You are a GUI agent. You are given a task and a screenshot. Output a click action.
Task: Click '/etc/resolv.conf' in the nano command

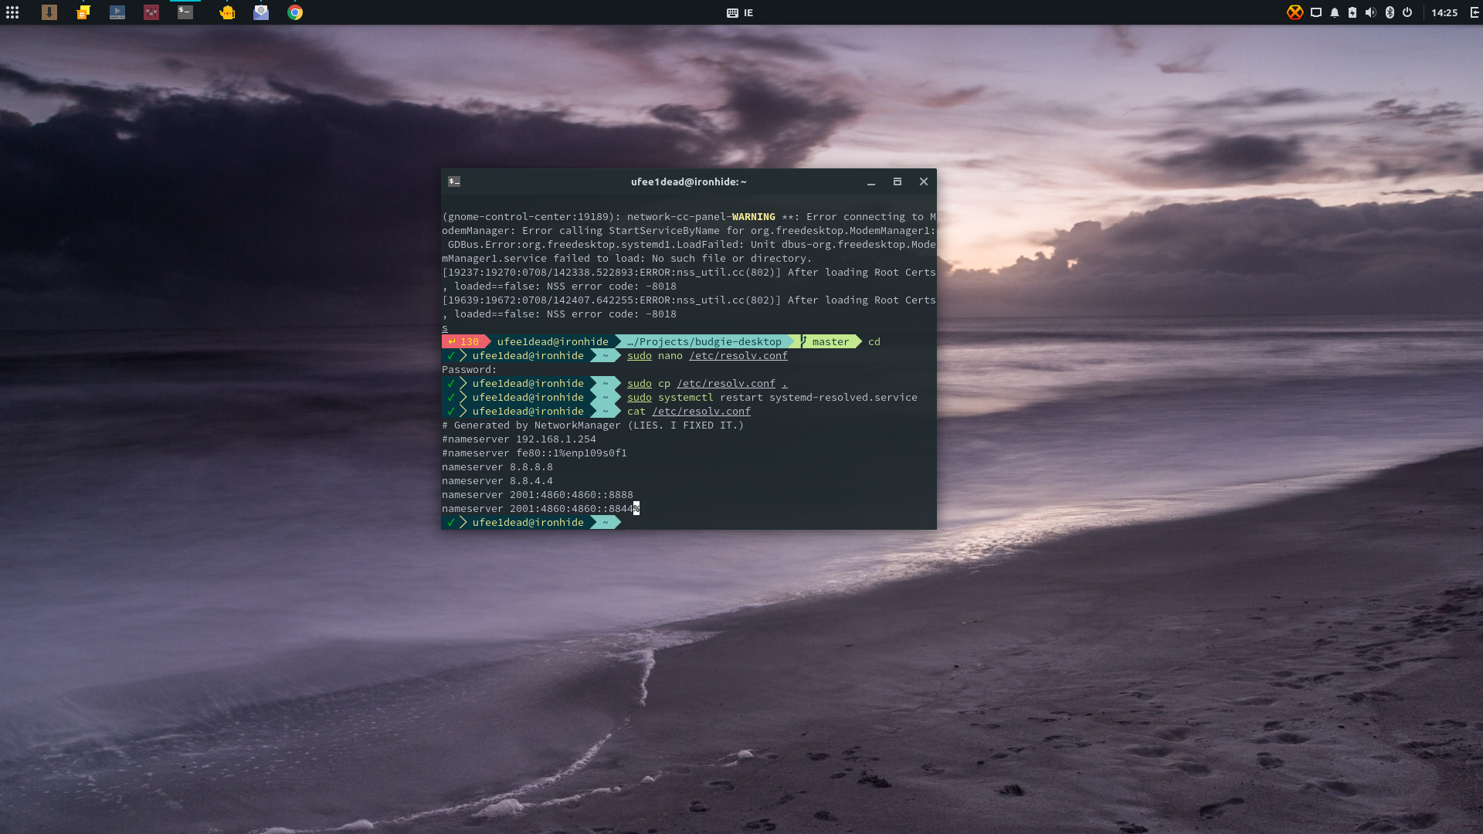pos(738,355)
